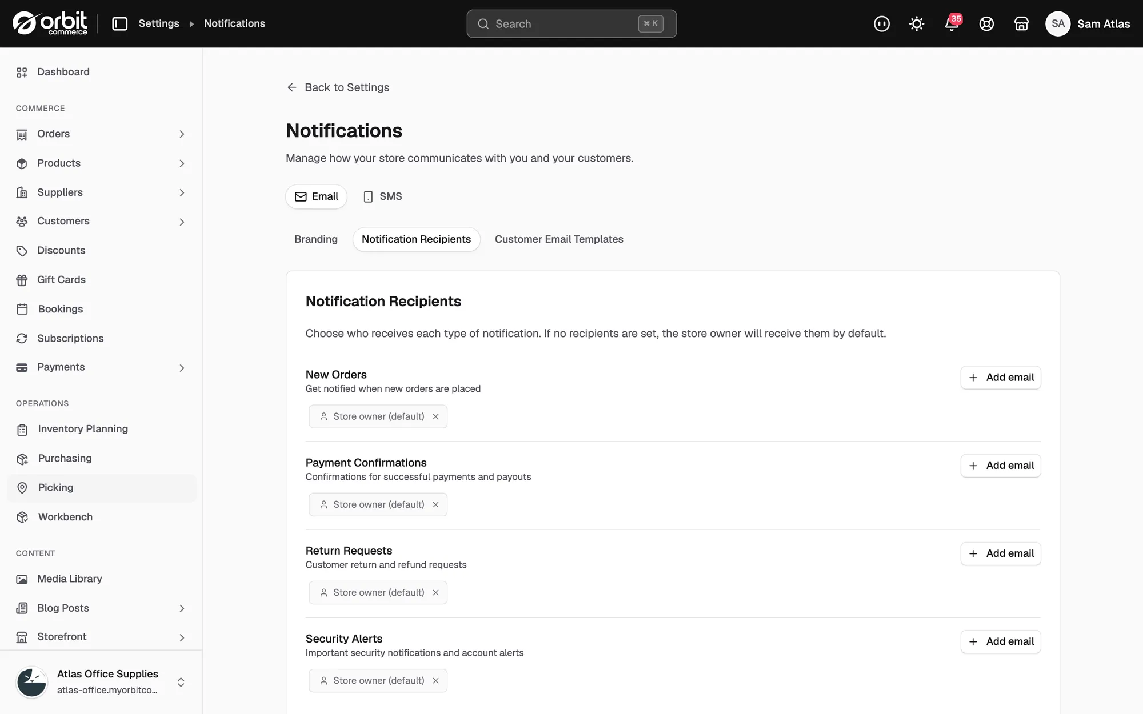Screen dimensions: 1143x714
Task: Open Purchasing in the sidebar
Action: (101, 459)
